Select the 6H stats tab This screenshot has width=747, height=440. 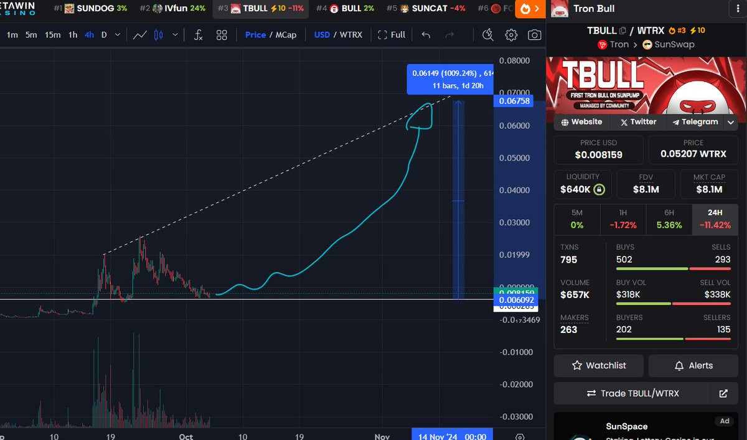tap(669, 218)
